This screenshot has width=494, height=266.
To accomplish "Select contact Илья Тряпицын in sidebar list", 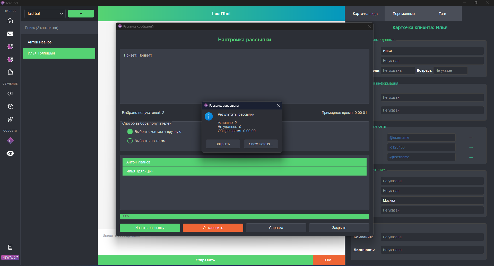I will point(59,53).
